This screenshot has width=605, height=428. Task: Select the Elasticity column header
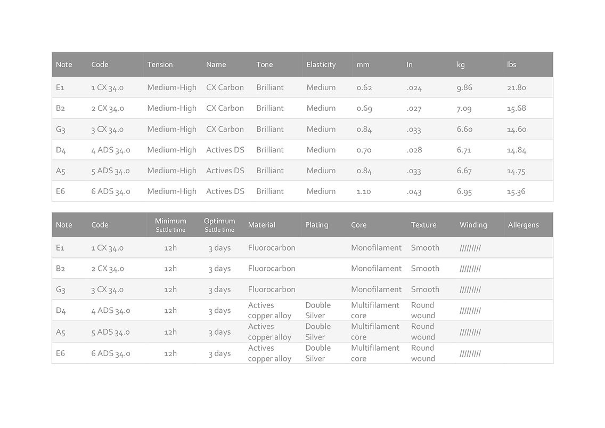[321, 64]
